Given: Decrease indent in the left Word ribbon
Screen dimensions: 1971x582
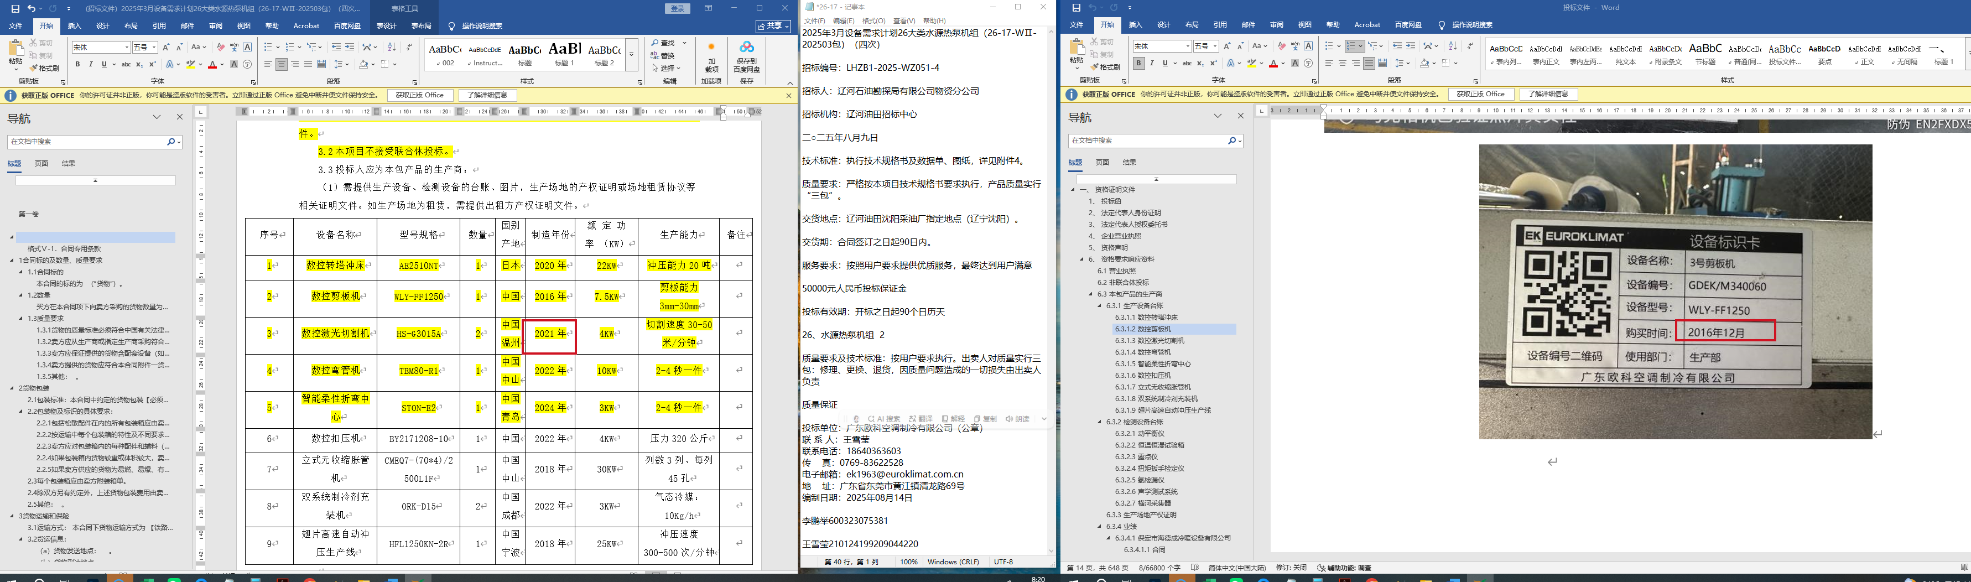Looking at the screenshot, I should [337, 48].
